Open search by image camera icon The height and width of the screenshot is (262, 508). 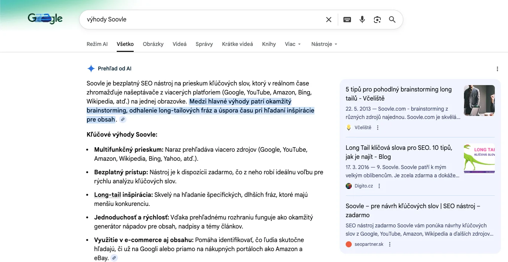click(x=377, y=20)
